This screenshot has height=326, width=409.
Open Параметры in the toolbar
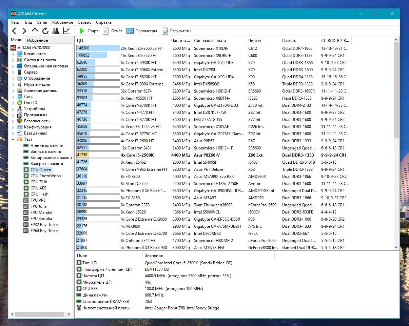(x=142, y=31)
